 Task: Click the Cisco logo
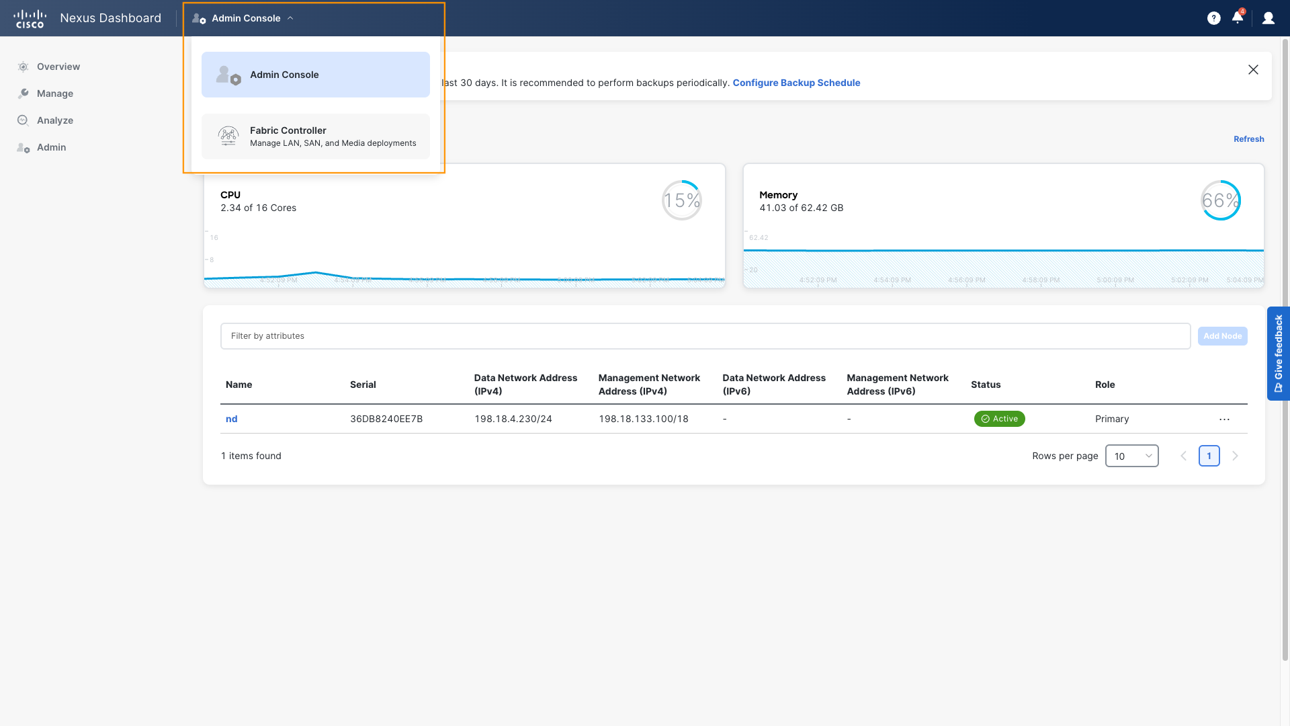[x=30, y=18]
